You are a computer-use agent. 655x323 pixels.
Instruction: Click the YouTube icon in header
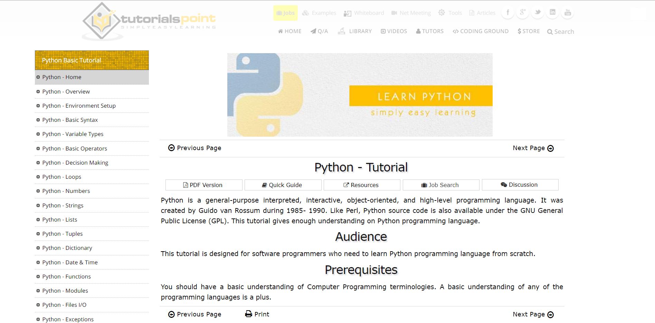tap(568, 13)
